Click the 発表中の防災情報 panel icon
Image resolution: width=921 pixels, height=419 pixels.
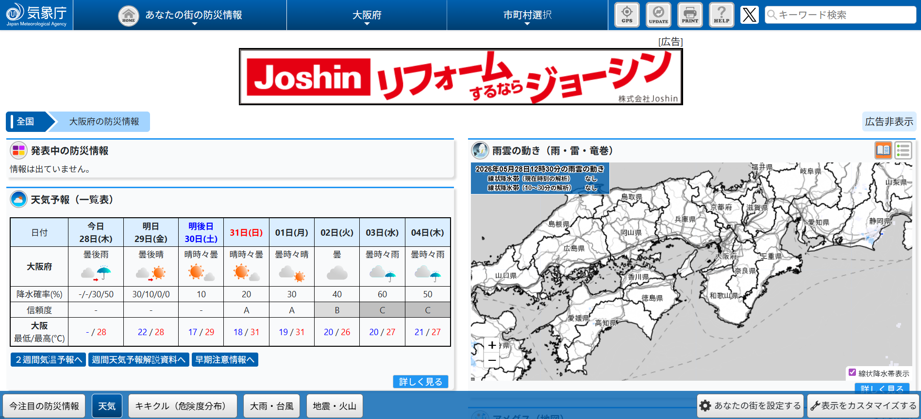pyautogui.click(x=18, y=151)
